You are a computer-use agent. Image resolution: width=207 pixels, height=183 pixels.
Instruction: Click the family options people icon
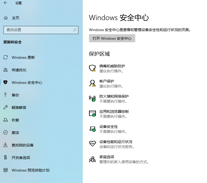click(92, 159)
